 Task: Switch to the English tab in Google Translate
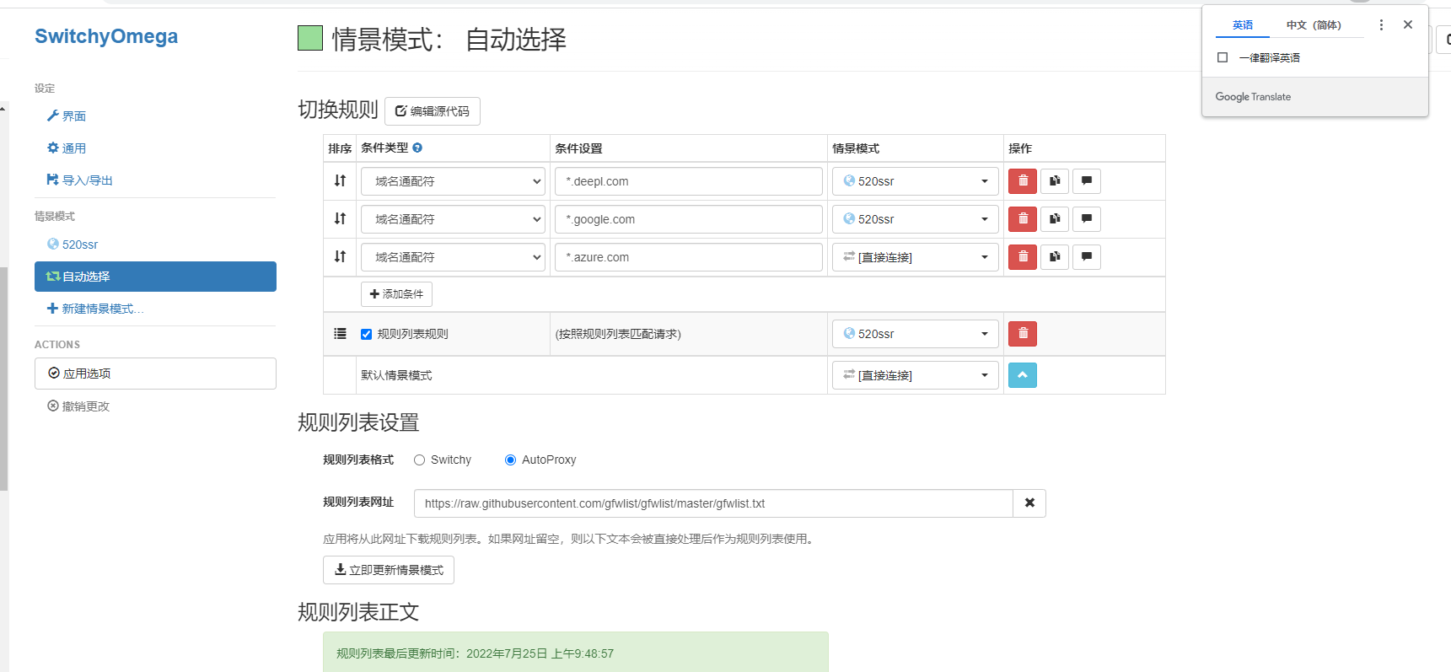1243,25
